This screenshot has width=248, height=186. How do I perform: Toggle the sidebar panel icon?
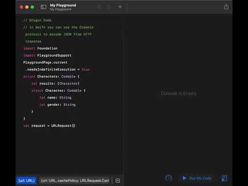click(x=43, y=7)
